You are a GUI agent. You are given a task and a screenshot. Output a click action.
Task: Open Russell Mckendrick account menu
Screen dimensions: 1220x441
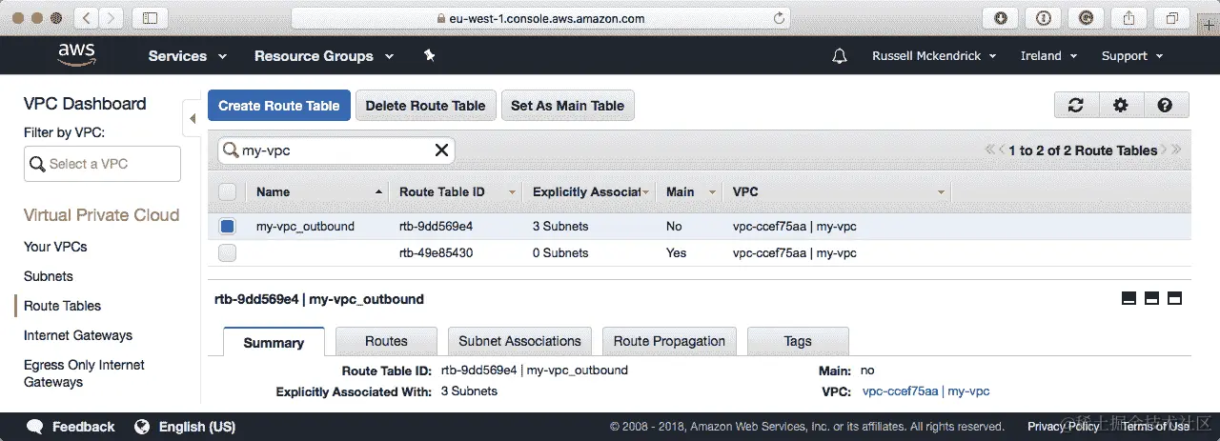pos(934,56)
